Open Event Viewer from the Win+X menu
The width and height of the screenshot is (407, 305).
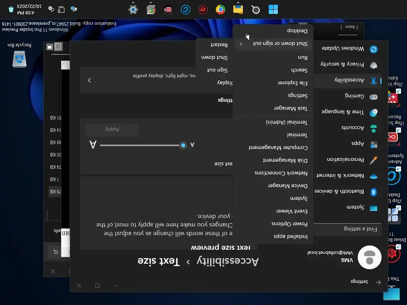tap(273, 211)
